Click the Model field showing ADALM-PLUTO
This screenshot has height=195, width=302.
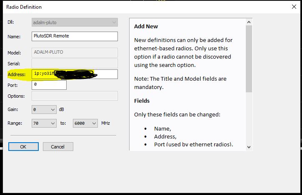click(75, 53)
